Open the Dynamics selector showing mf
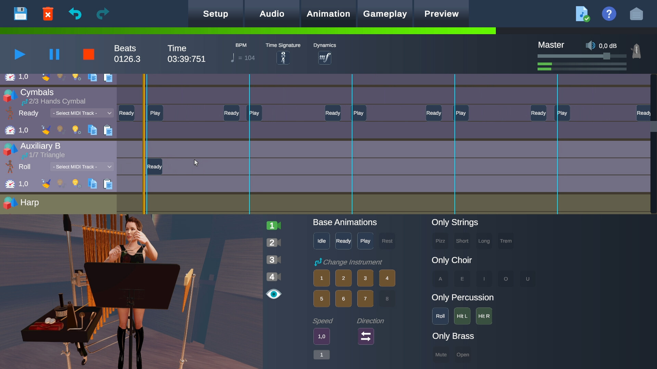The width and height of the screenshot is (657, 369). [324, 57]
